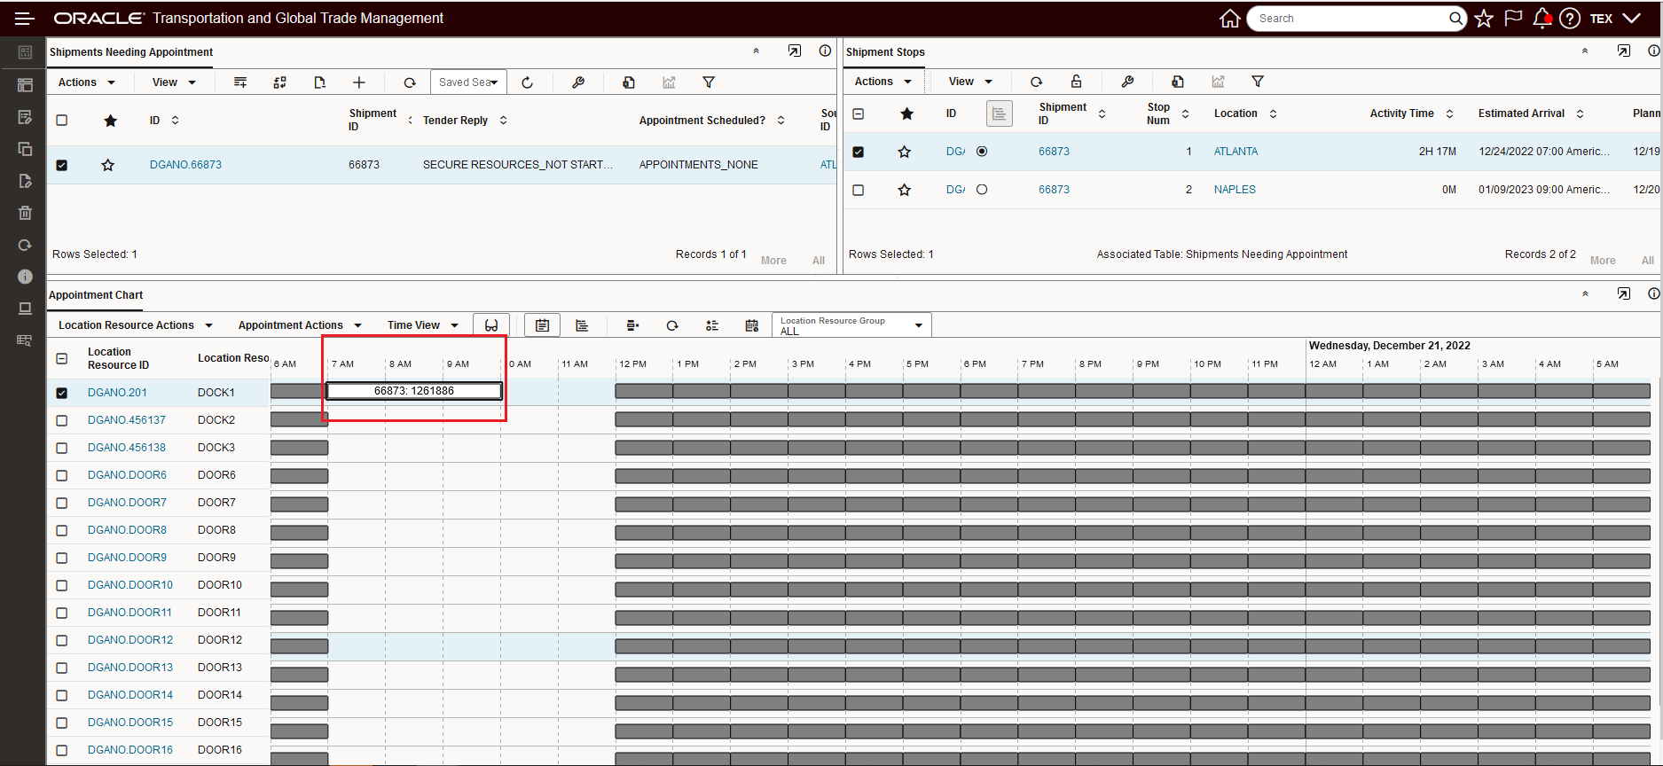Screen dimensions: 1663x766
Task: Open notifications bell icon
Action: pyautogui.click(x=1541, y=19)
